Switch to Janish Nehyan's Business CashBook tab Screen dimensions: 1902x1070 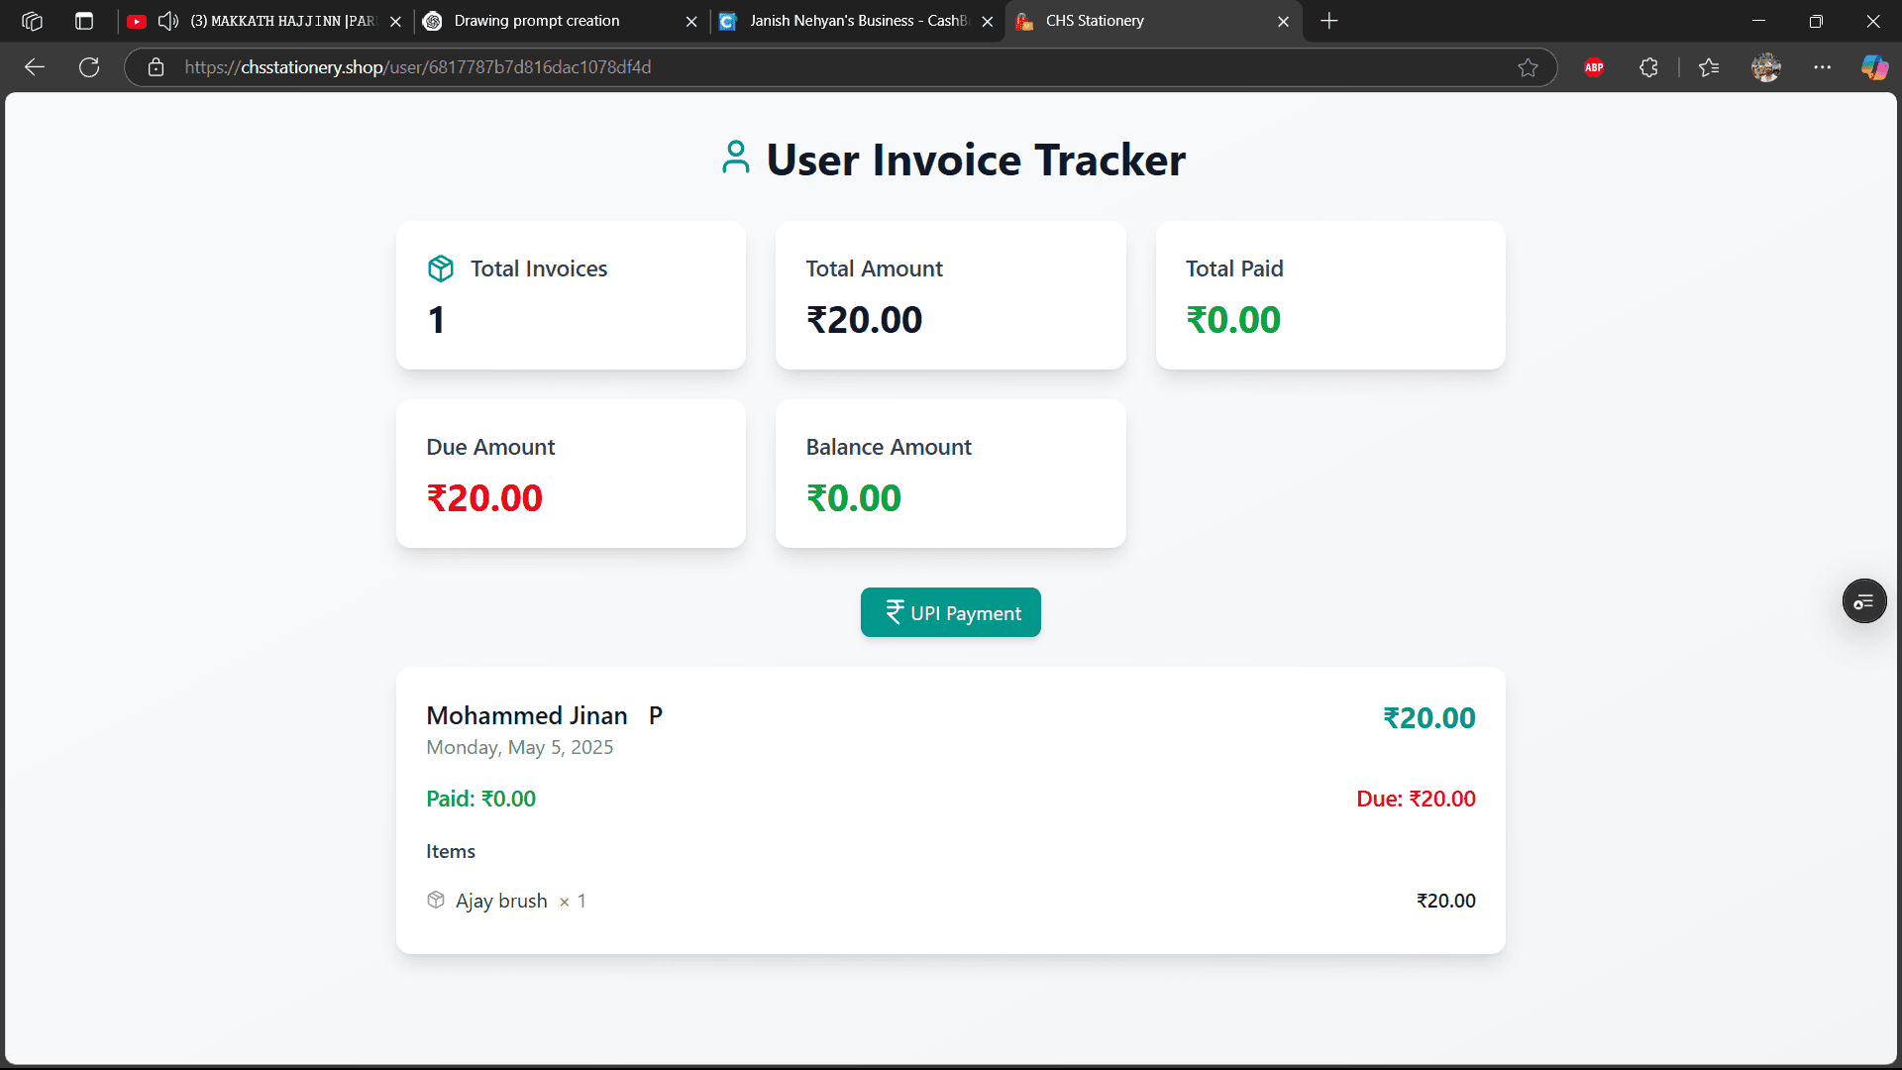(x=858, y=21)
